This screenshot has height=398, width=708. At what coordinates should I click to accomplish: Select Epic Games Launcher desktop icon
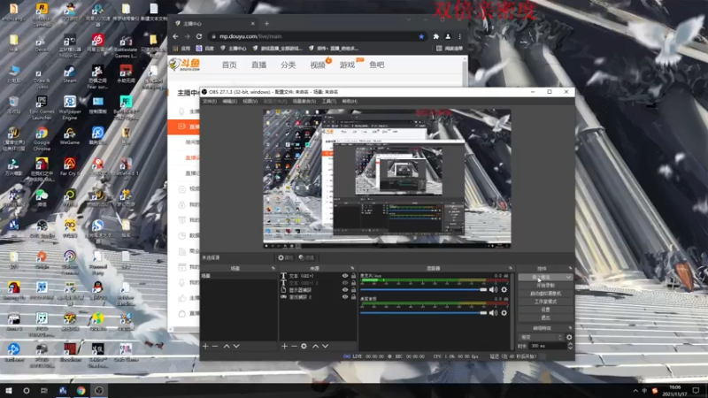coord(42,108)
